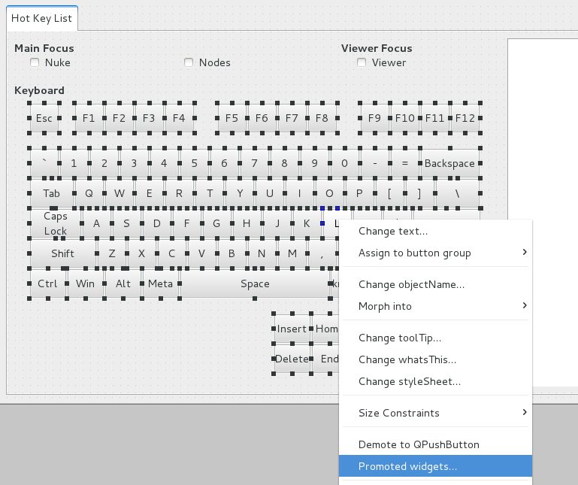
Task: Select the Tab key button
Action: coord(51,193)
